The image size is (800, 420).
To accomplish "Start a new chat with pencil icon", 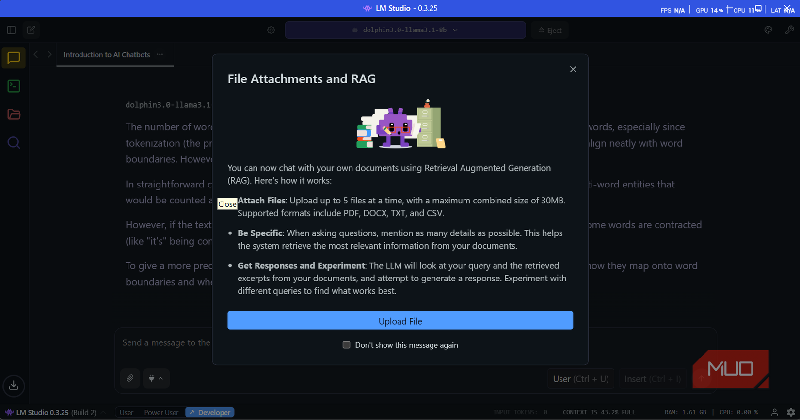I will [x=31, y=30].
